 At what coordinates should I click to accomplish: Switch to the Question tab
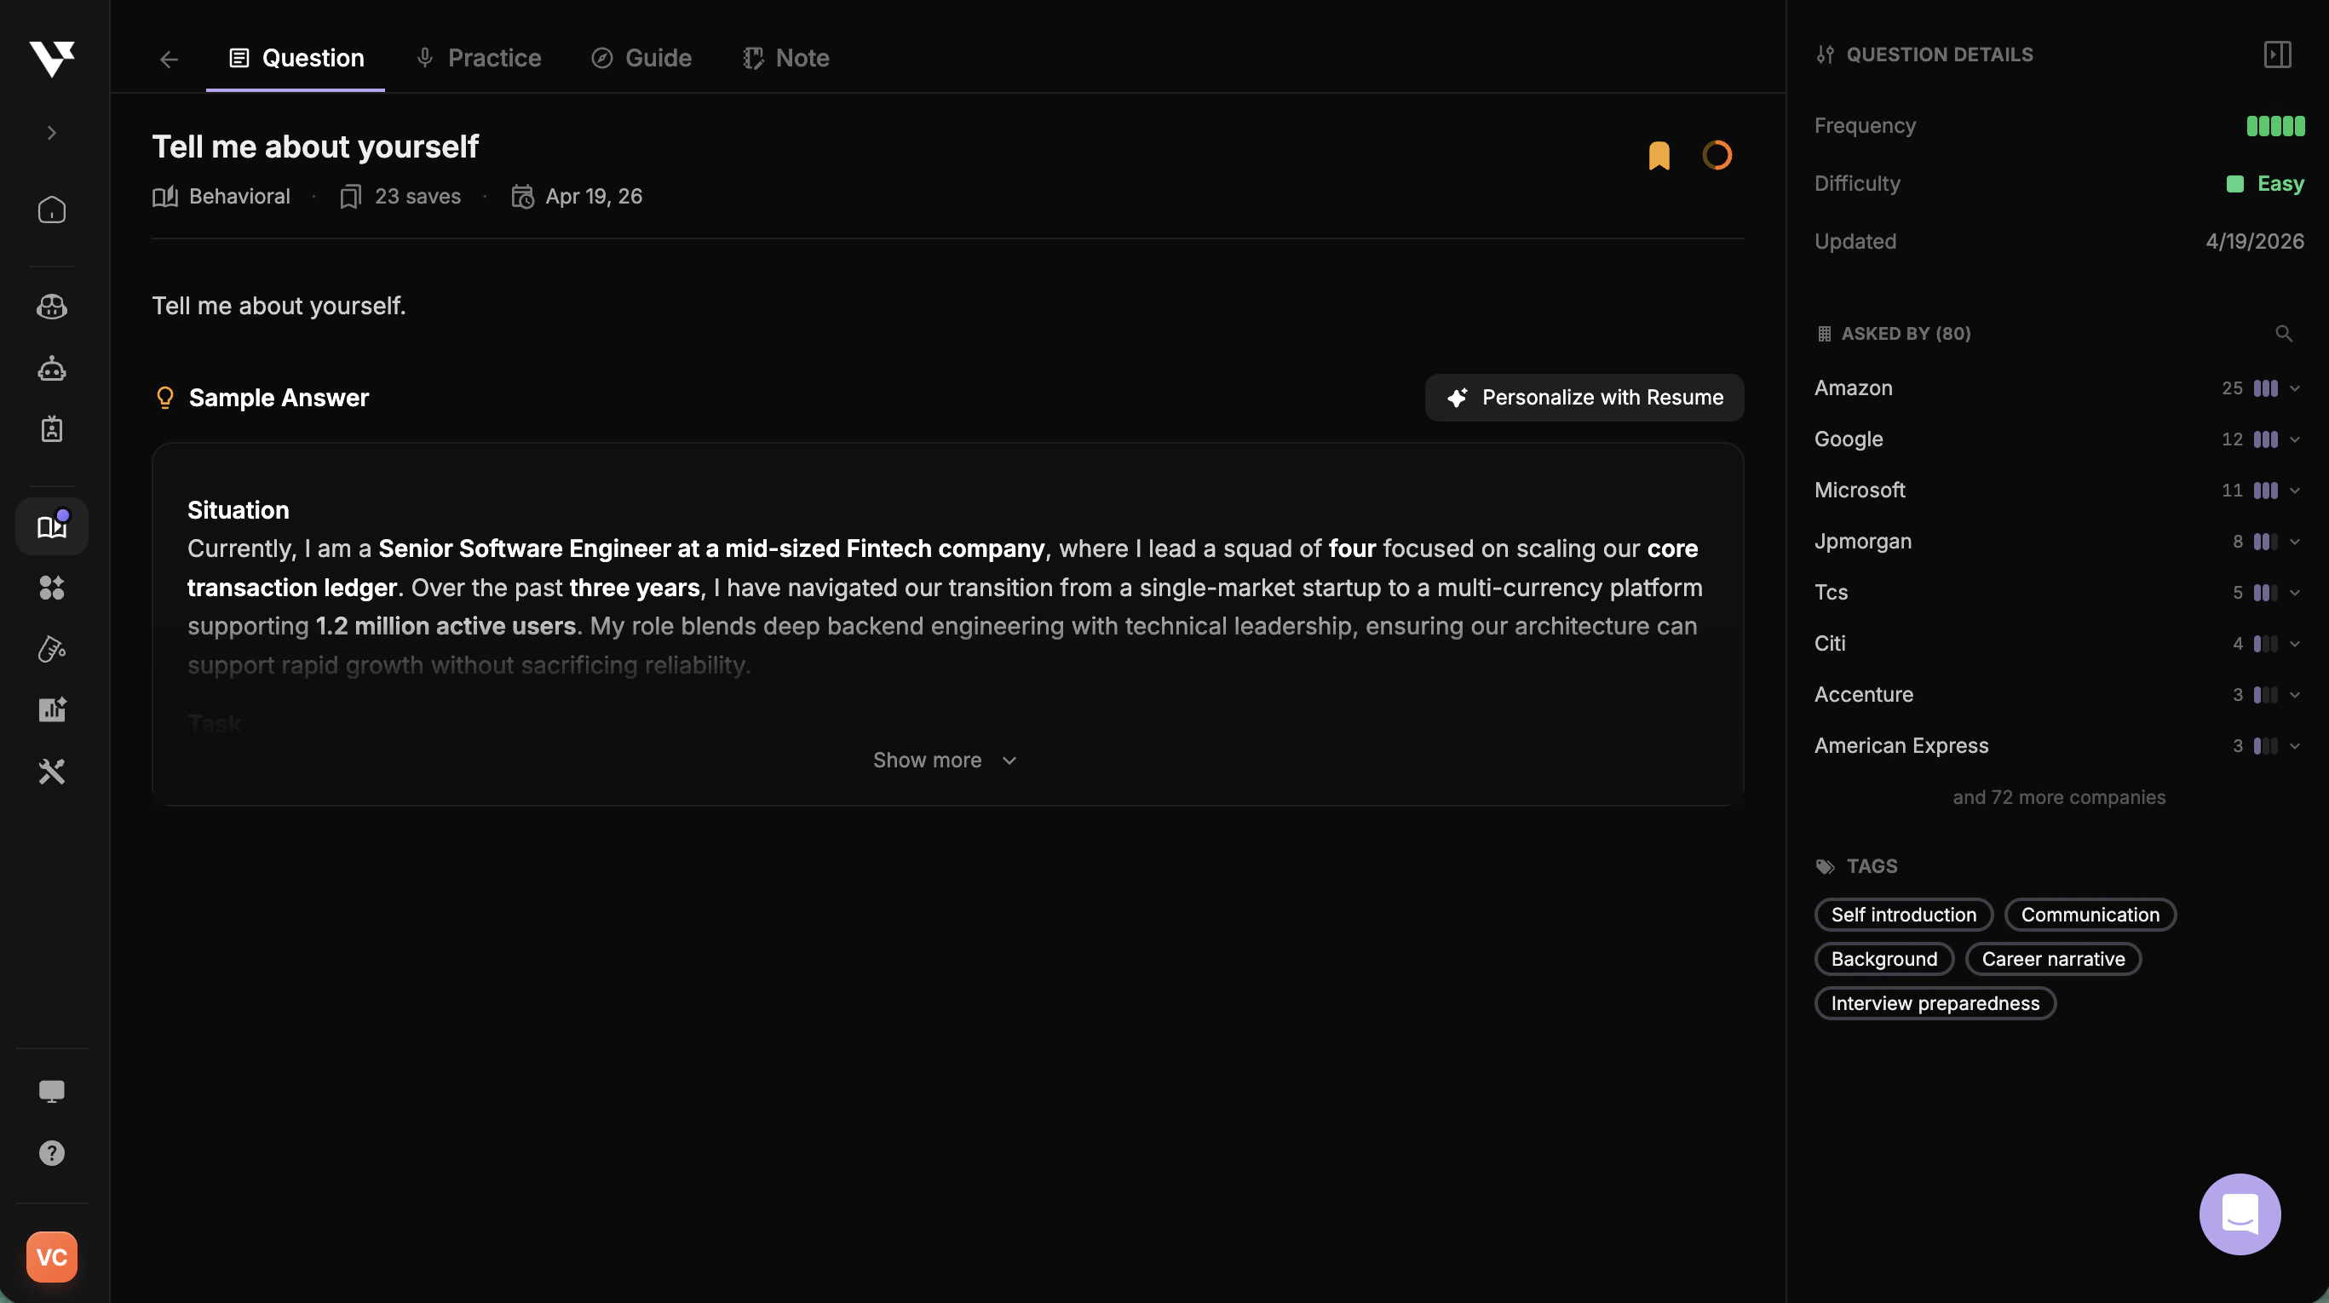pos(296,58)
